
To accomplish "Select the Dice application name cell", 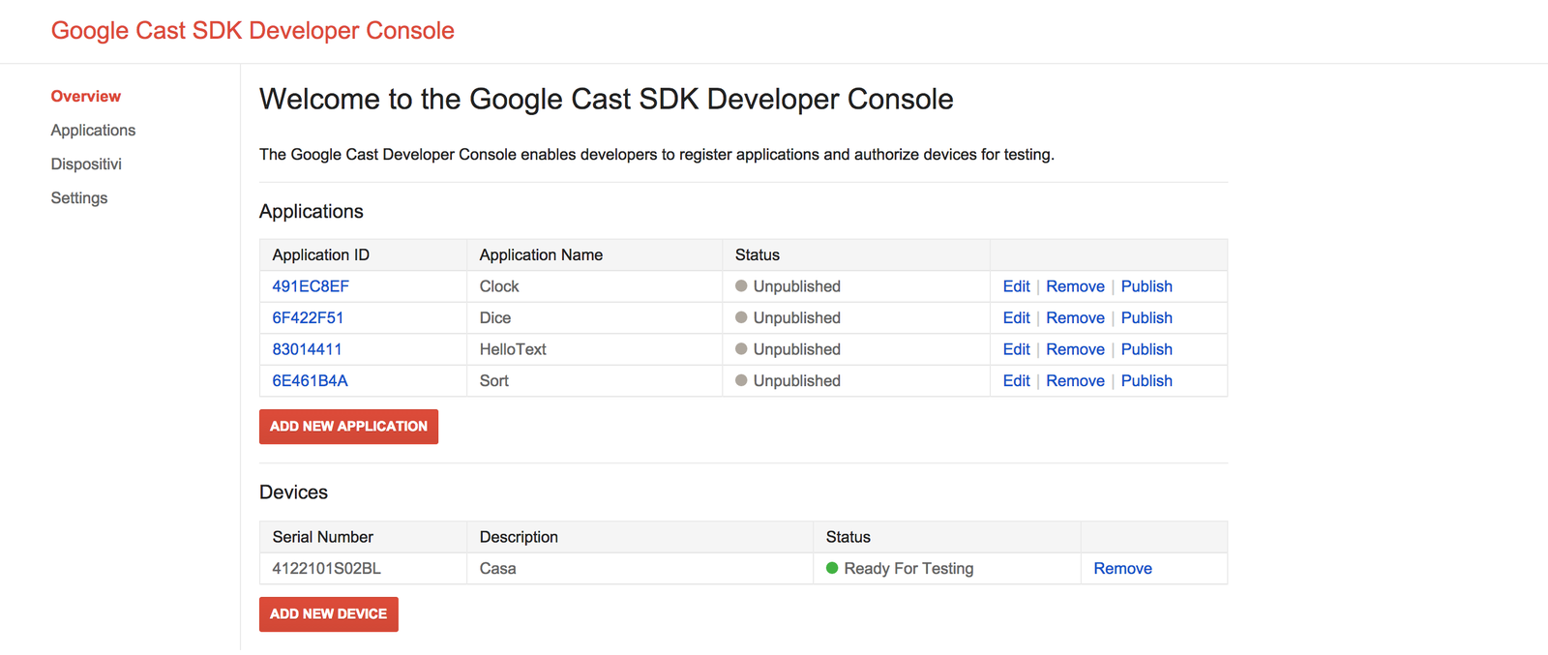I will 594,318.
